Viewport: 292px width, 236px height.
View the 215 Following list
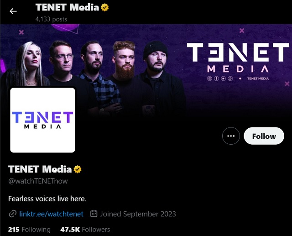(x=29, y=230)
